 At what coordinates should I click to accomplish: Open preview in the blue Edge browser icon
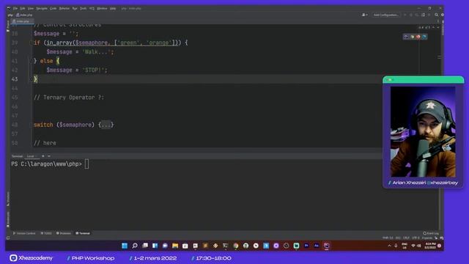[424, 37]
